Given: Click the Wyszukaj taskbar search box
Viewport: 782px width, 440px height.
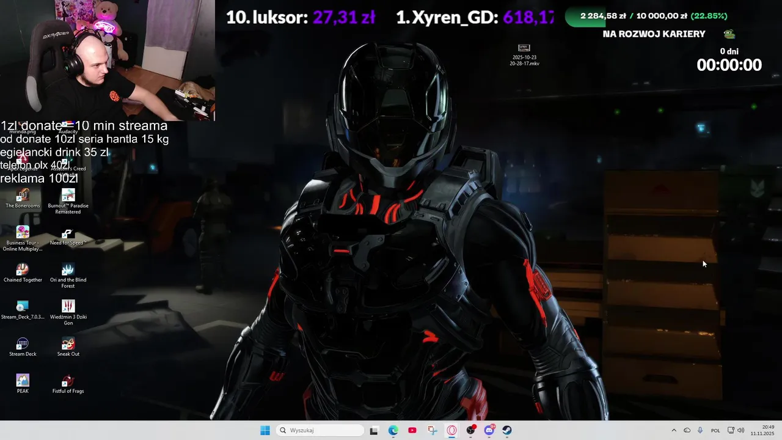Looking at the screenshot, I should (320, 430).
